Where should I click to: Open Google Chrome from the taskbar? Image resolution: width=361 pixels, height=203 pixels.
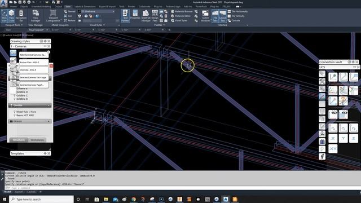coord(134,199)
